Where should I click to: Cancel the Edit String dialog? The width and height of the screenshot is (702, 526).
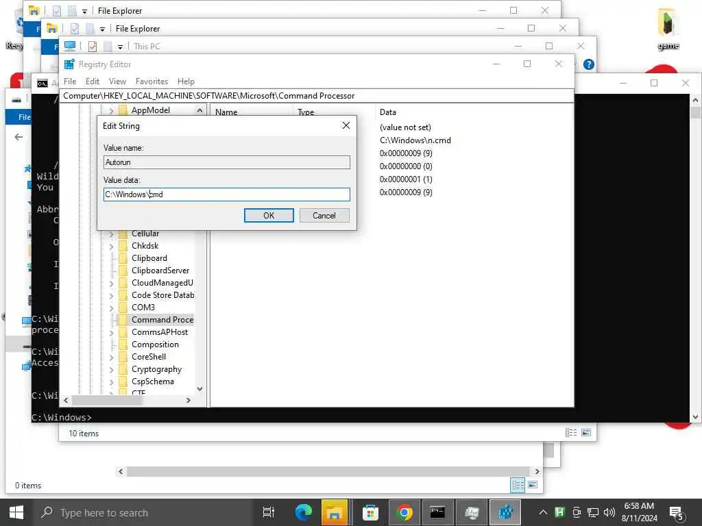(324, 216)
